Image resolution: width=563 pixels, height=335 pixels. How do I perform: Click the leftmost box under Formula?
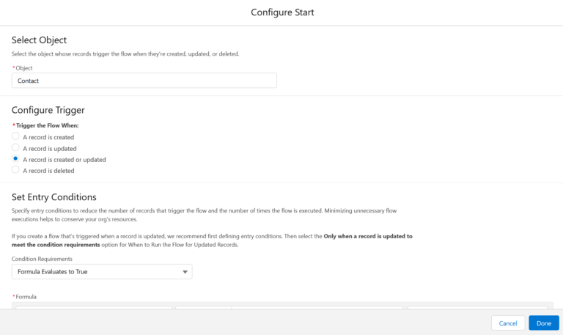click(94, 307)
